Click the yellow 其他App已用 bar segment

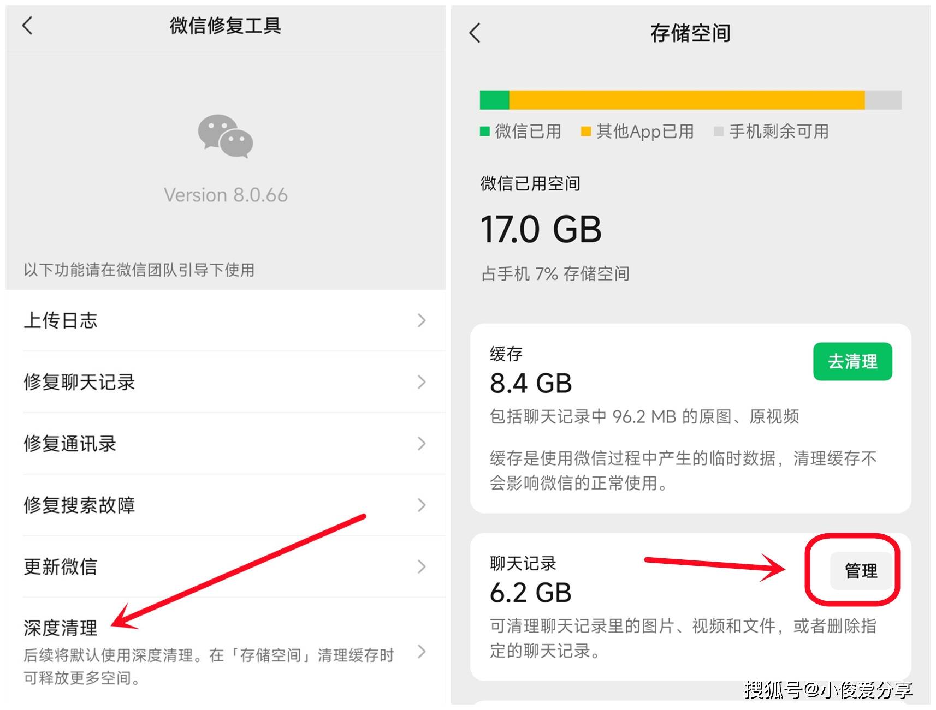tap(687, 100)
